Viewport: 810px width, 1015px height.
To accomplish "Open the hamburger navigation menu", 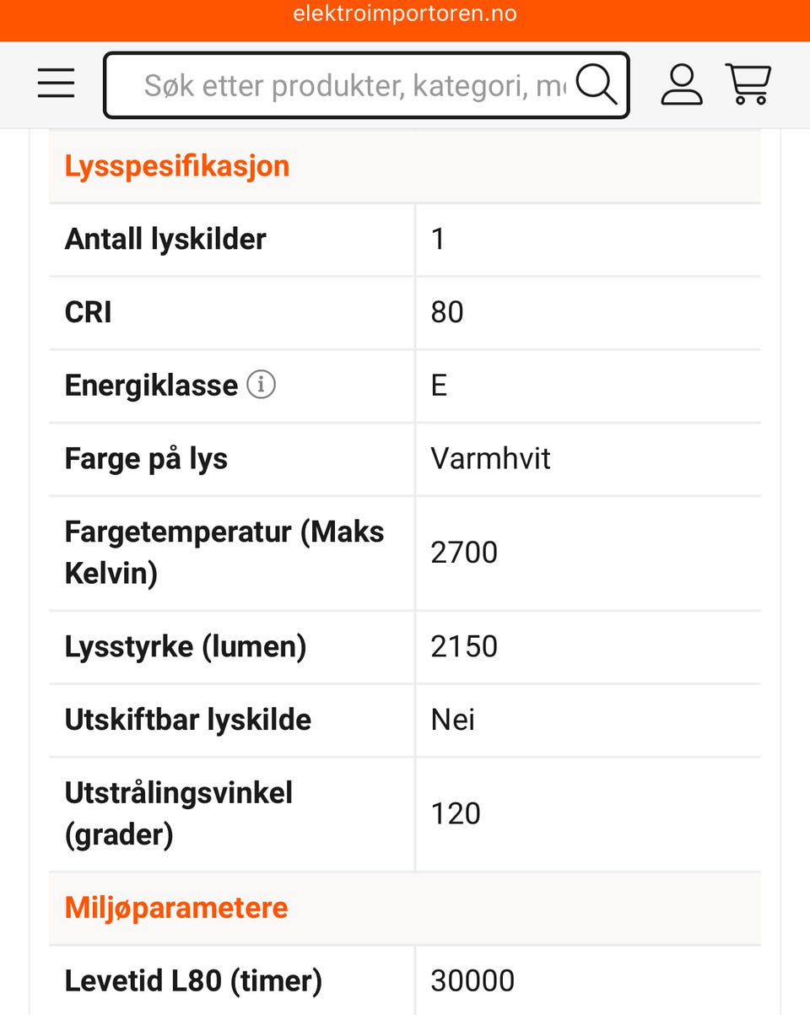I will [x=57, y=84].
